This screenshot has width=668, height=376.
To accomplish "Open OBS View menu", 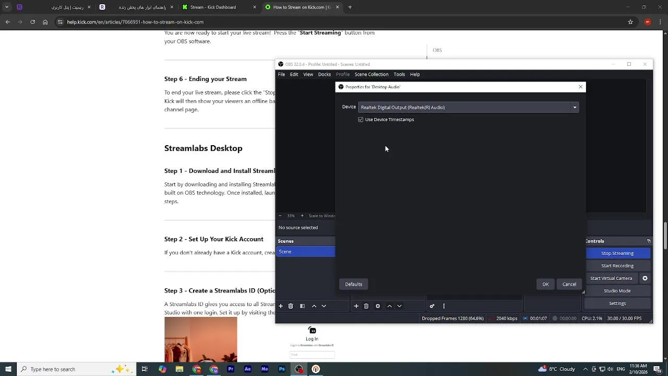I will click(x=308, y=74).
